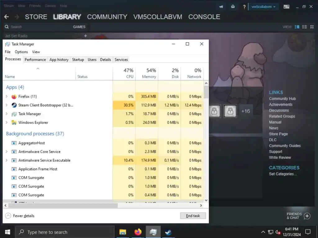
Task: Open the Steam announcements megaphone icon
Action: [221, 7]
